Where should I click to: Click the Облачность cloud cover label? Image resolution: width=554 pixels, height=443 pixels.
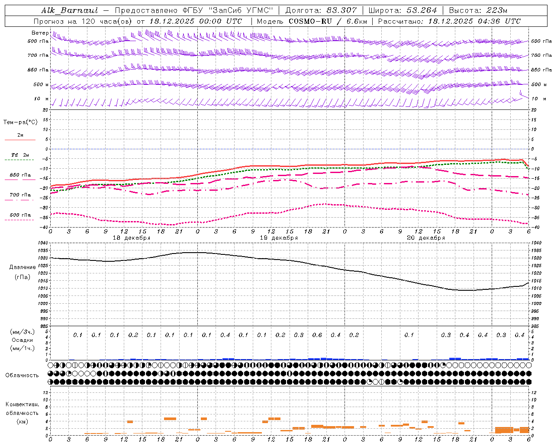[x=22, y=376]
